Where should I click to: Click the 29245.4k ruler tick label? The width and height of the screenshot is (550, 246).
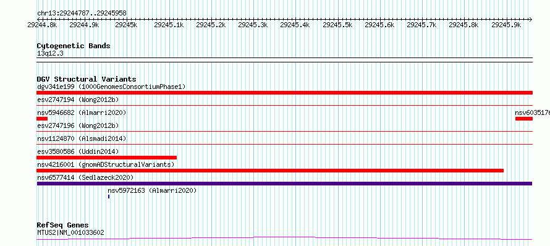295,25
